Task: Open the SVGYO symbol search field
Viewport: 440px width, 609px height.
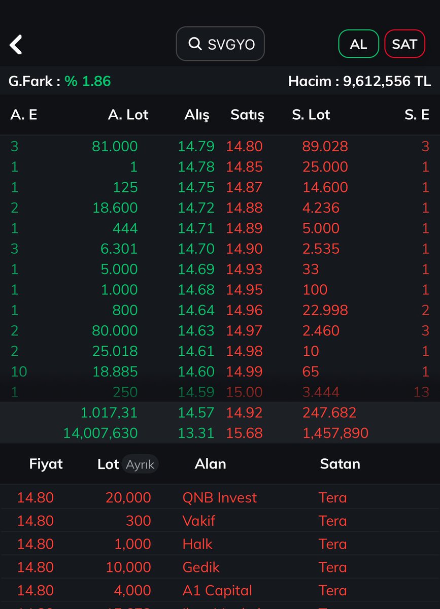Action: tap(220, 44)
